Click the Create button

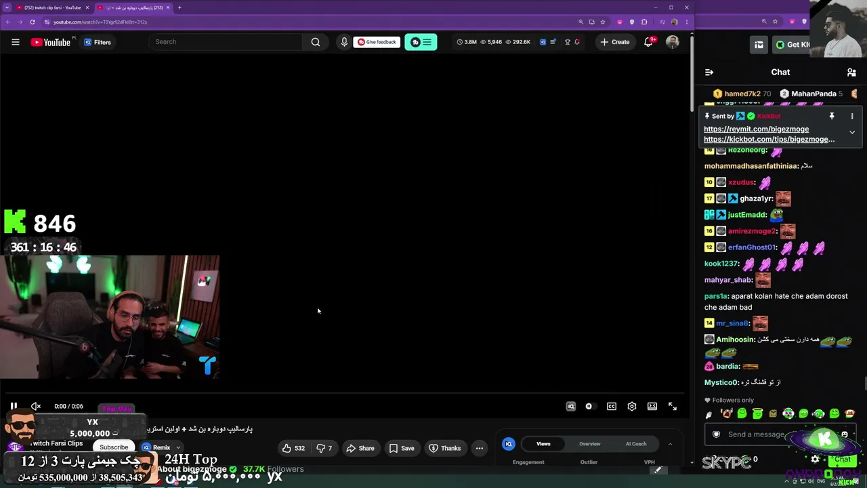point(615,42)
